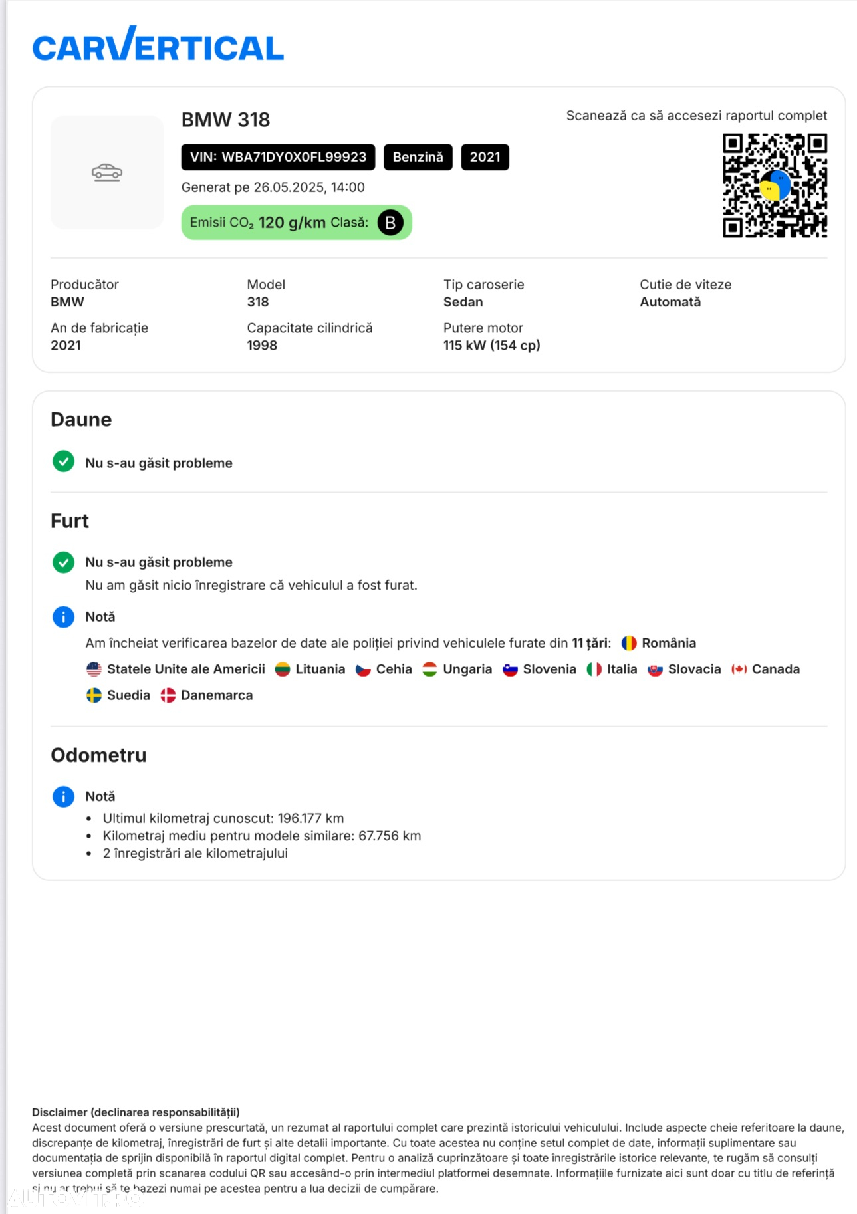
Task: Click the BMW 318 title
Action: [x=226, y=120]
